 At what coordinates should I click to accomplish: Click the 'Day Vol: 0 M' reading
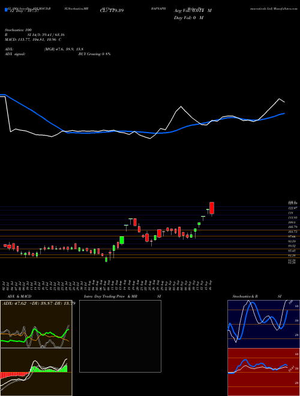pos(188,18)
